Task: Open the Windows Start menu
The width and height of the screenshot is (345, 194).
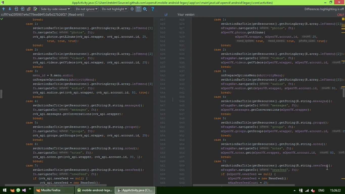Action: click(5, 190)
